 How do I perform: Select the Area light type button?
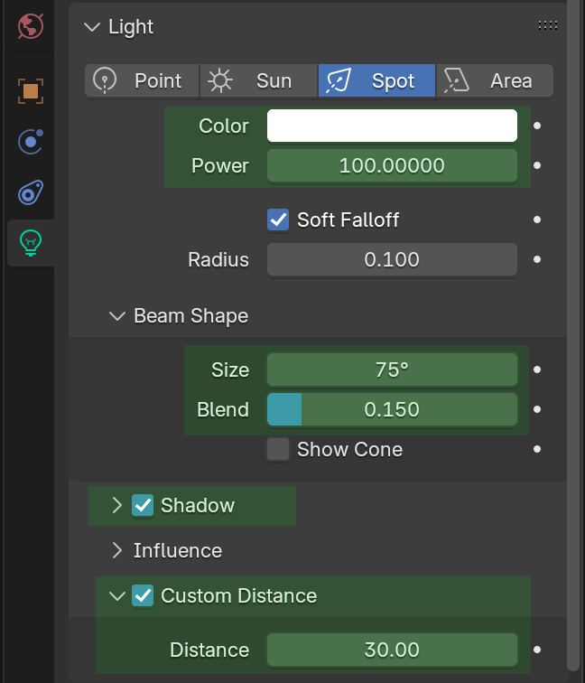tap(495, 80)
